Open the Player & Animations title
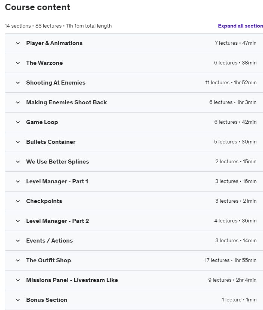The height and width of the screenshot is (310, 263). click(54, 43)
